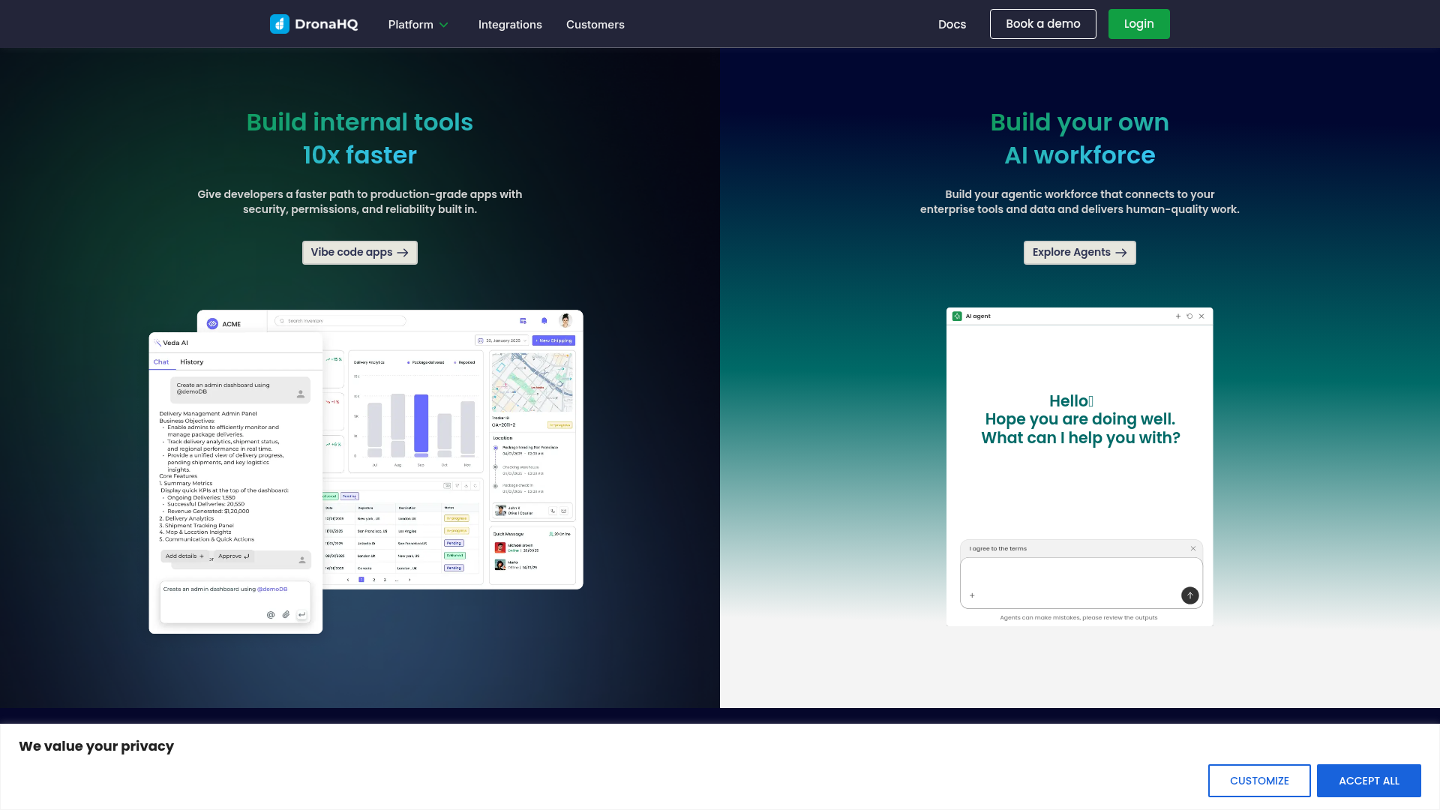This screenshot has width=1440, height=810.
Task: Toggle the Pending filter chip in the shipments table
Action: pyautogui.click(x=349, y=496)
